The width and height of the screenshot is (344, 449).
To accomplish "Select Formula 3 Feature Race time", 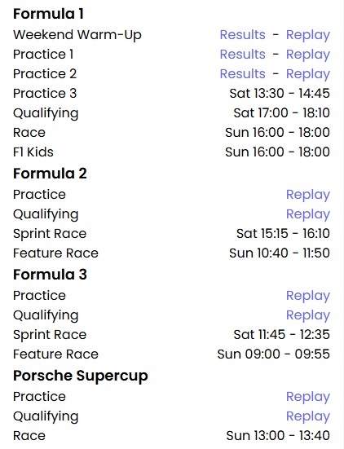I will point(274,354).
